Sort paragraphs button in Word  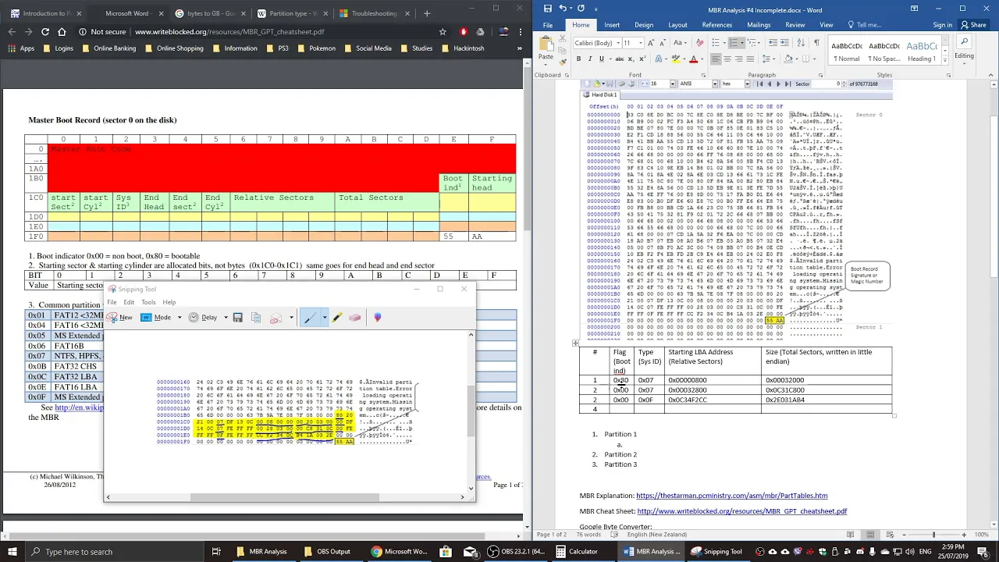801,43
